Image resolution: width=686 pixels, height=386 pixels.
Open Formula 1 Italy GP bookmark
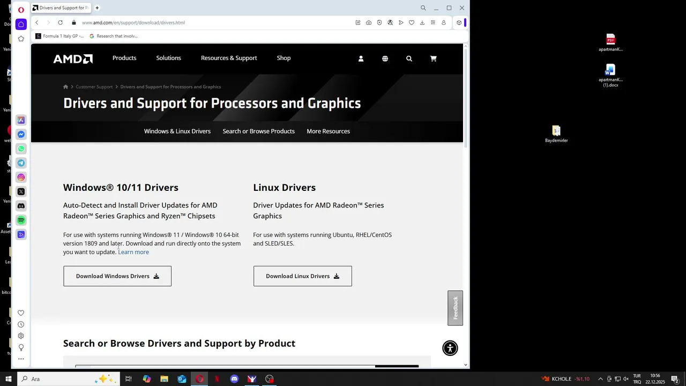[60, 36]
